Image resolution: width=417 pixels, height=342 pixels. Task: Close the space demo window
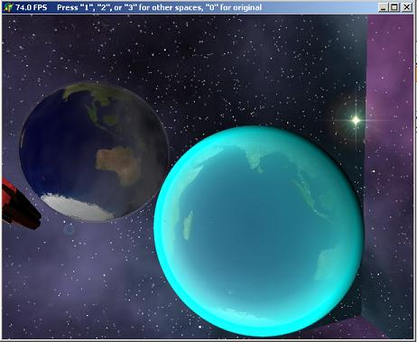(x=407, y=7)
